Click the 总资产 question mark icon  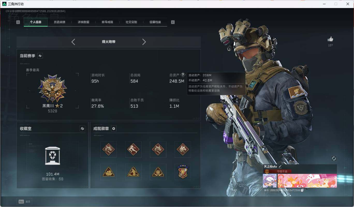click(x=183, y=75)
